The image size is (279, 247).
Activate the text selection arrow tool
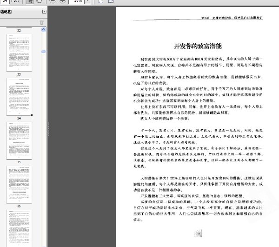[x=30, y=1]
